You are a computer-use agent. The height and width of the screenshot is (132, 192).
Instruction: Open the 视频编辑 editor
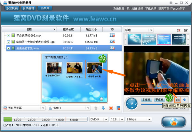pos(28,8)
